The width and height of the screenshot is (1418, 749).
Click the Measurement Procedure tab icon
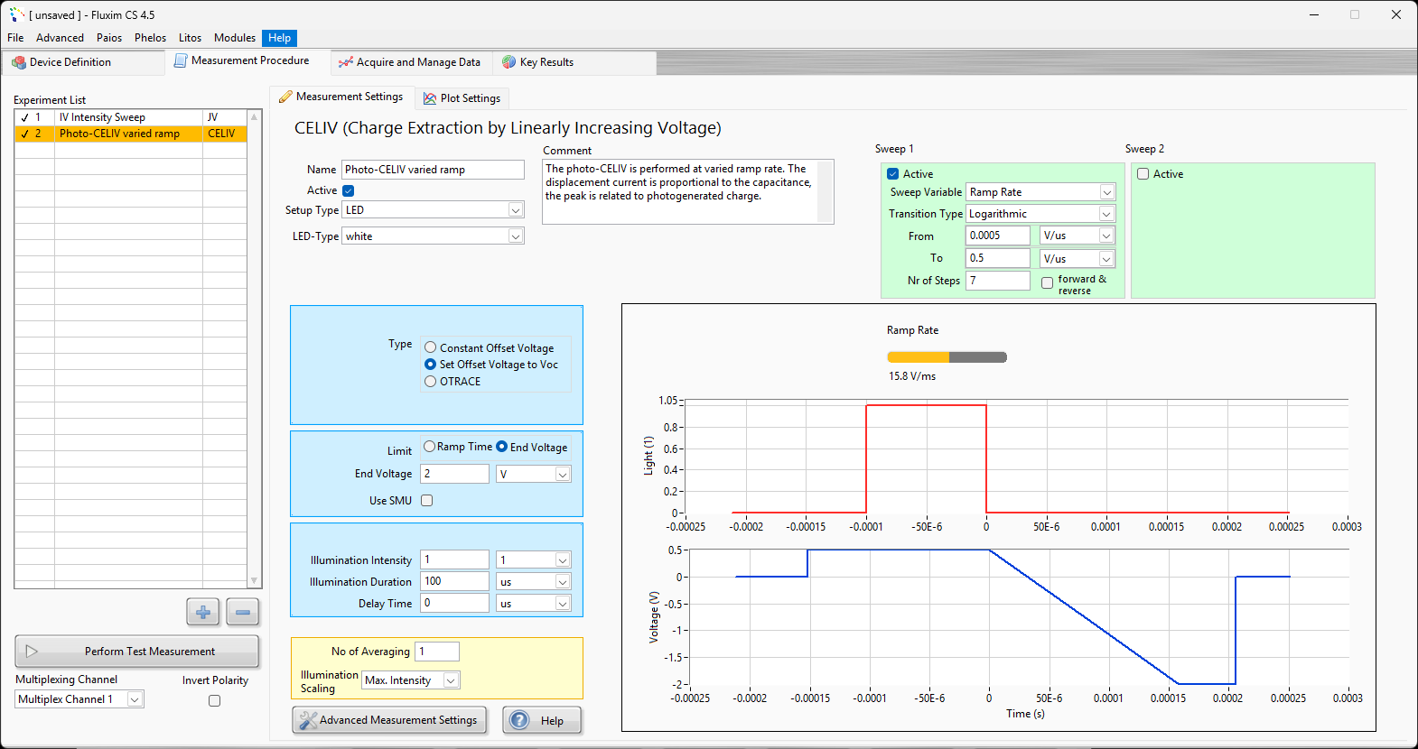click(181, 60)
